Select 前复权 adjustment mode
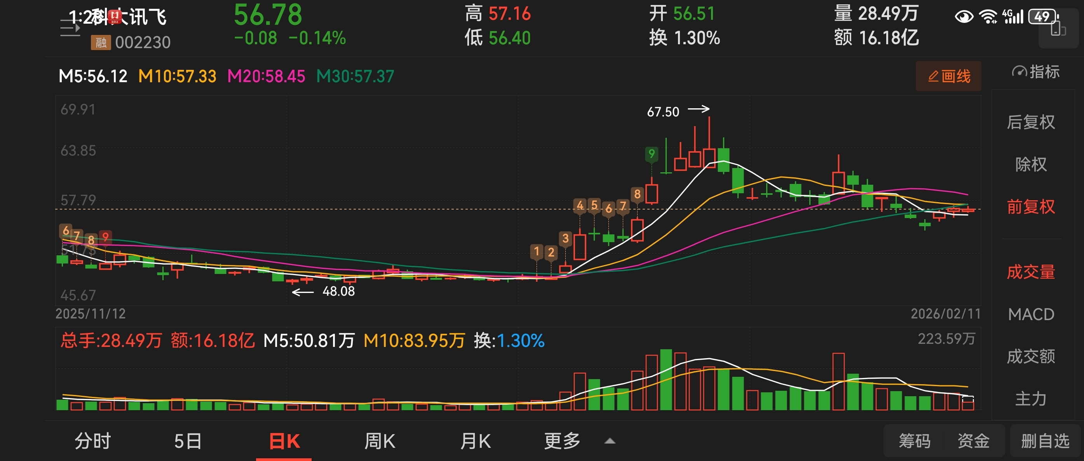1084x461 pixels. click(x=1030, y=207)
